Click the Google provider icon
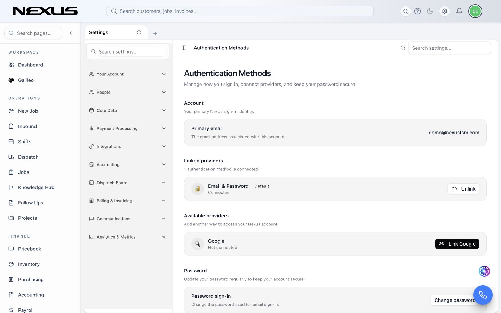This screenshot has width=501, height=313. pyautogui.click(x=198, y=244)
